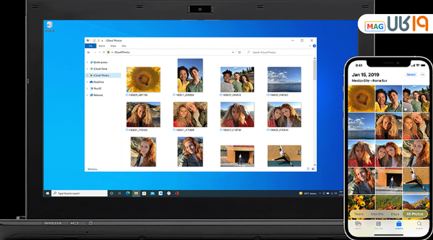Click File Explorer icon on taskbar
433x240 pixels.
136,193
